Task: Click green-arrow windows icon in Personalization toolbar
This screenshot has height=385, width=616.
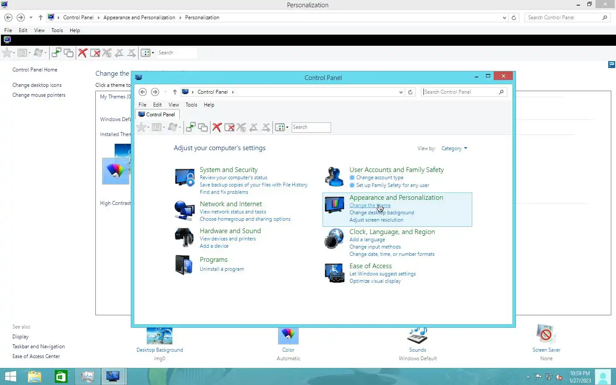Action: point(56,53)
